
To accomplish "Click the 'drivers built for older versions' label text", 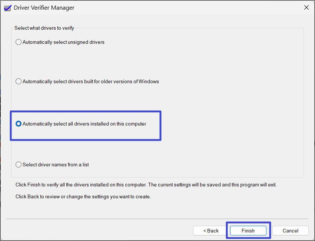I will [91, 82].
